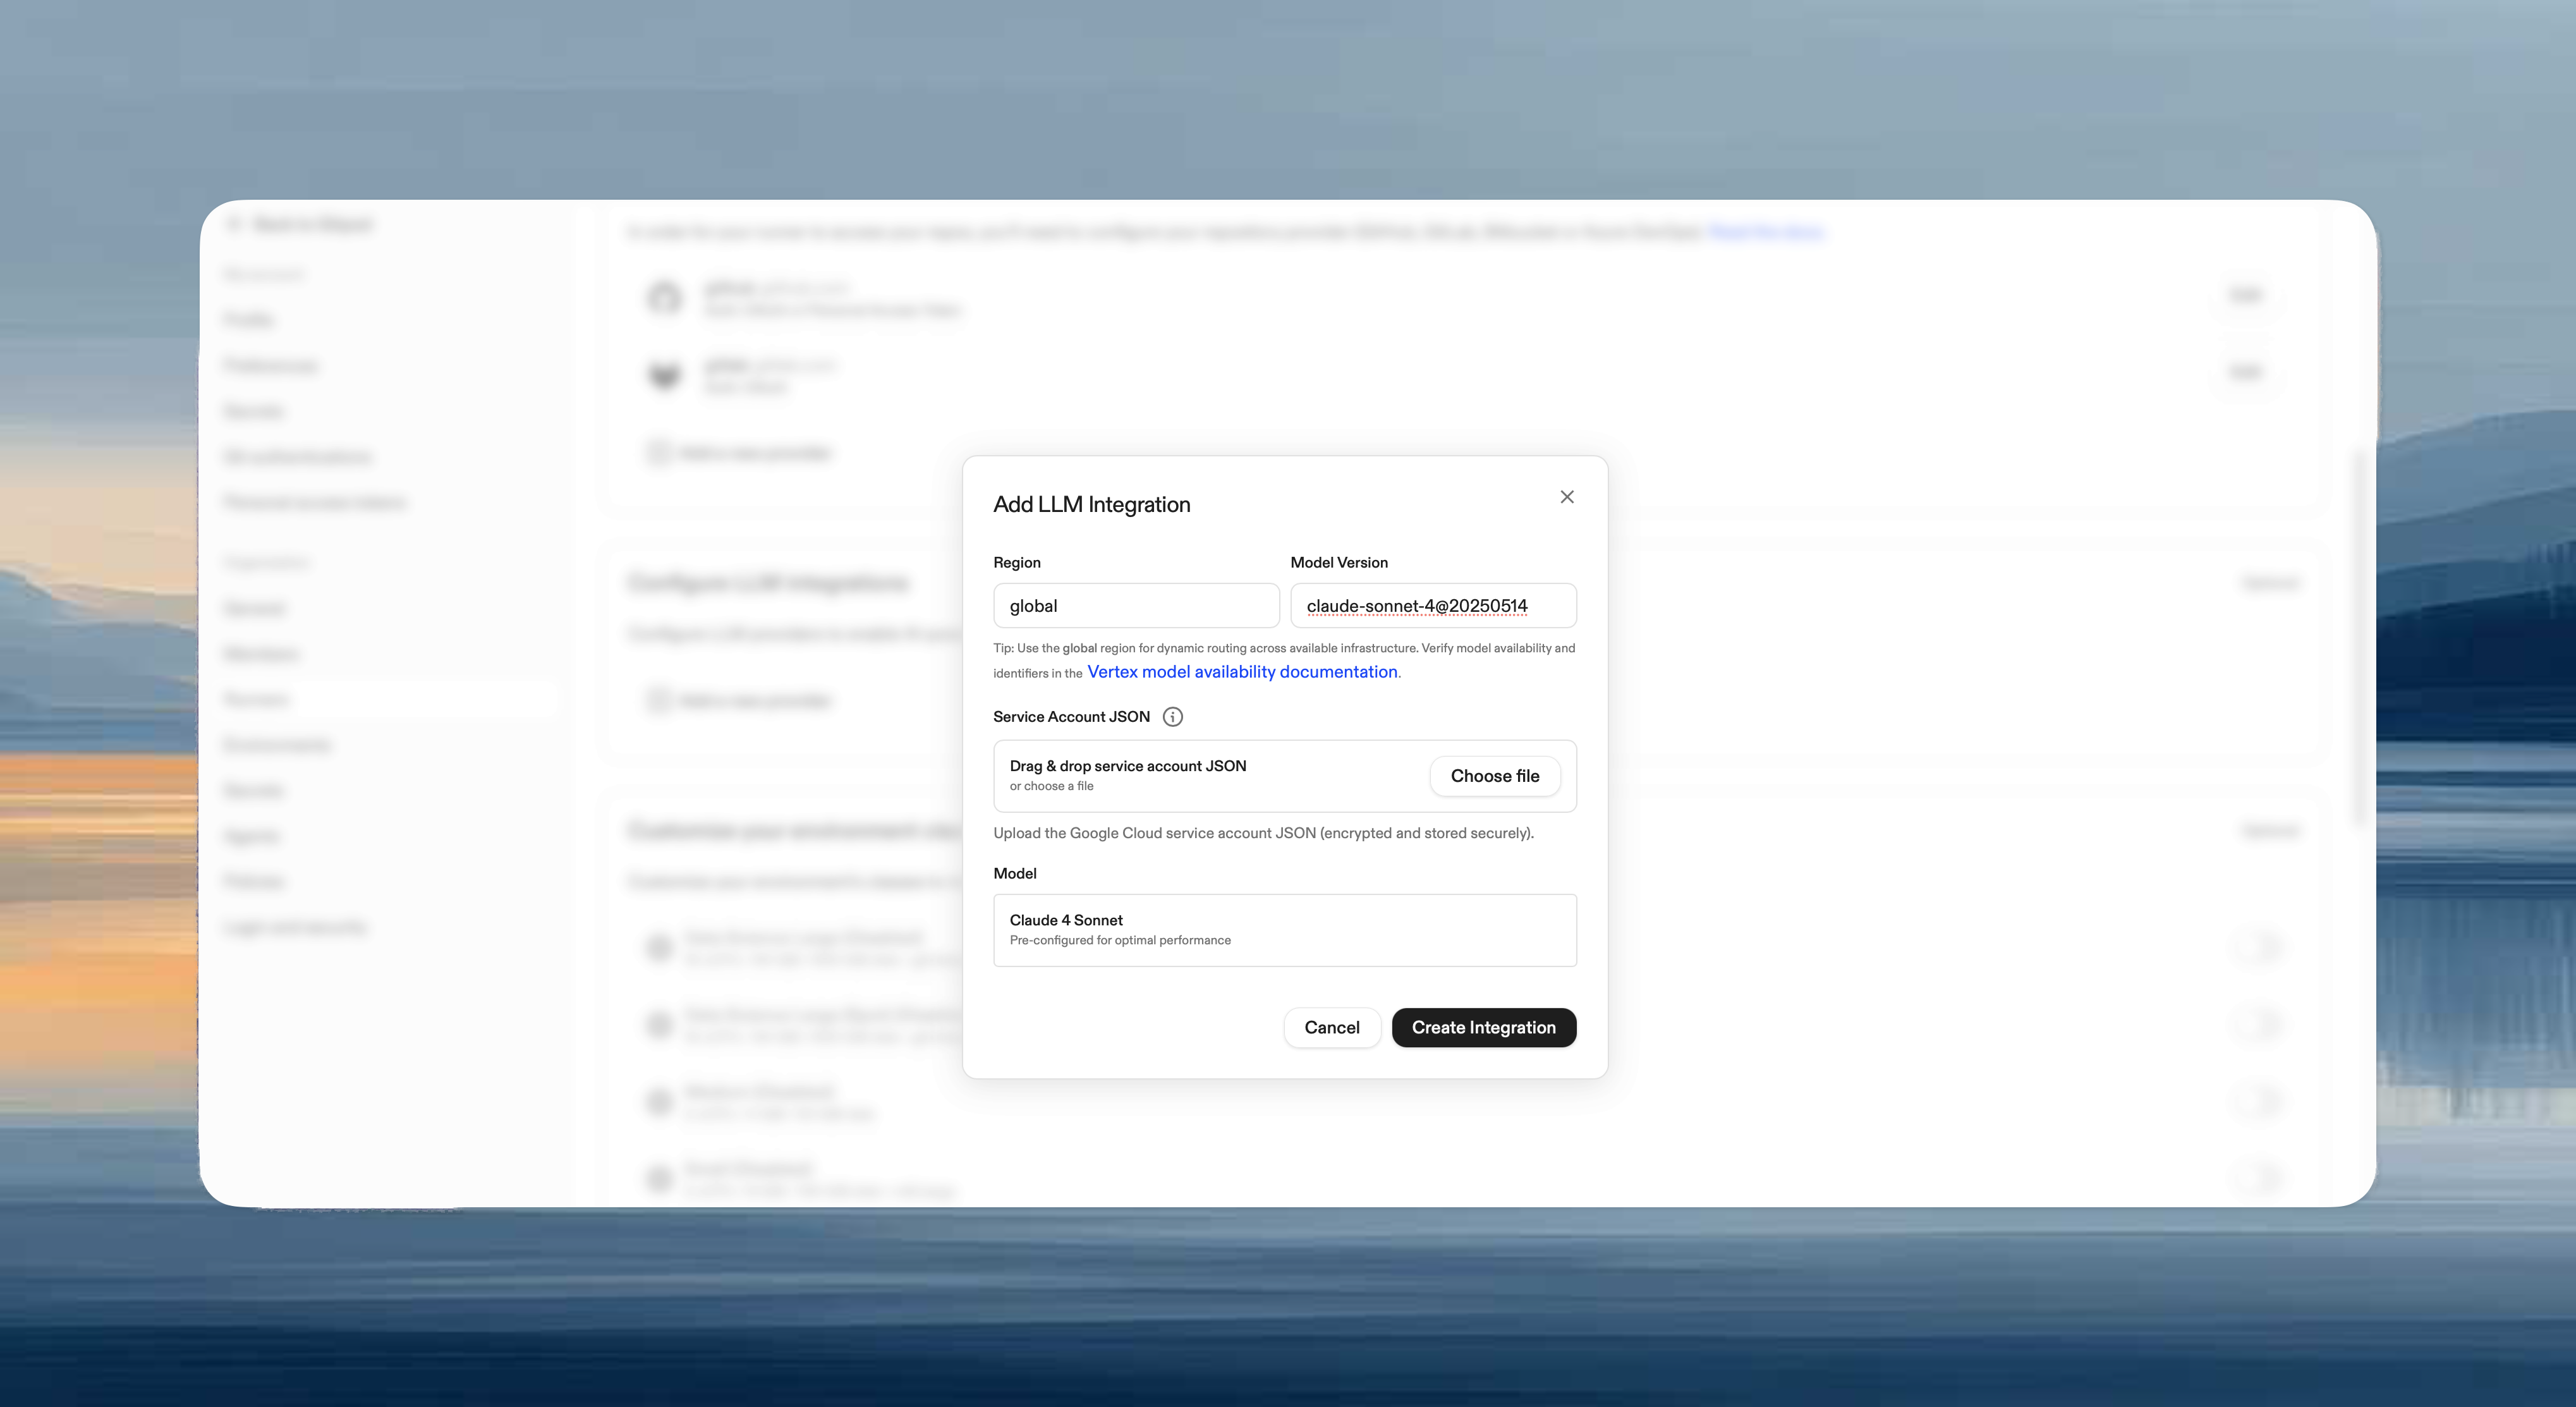Close the Add LLM Integration dialog
Viewport: 2576px width, 1407px height.
click(x=1567, y=497)
